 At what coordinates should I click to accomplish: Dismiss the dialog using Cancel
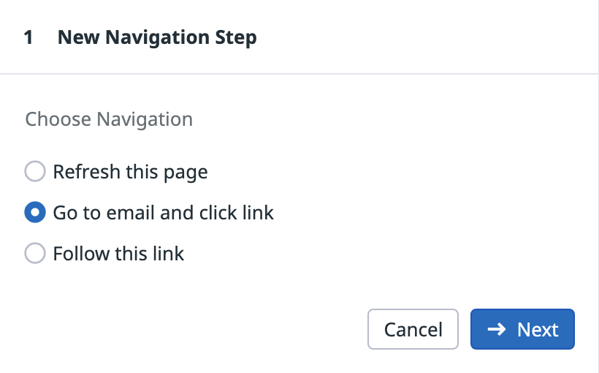click(413, 330)
